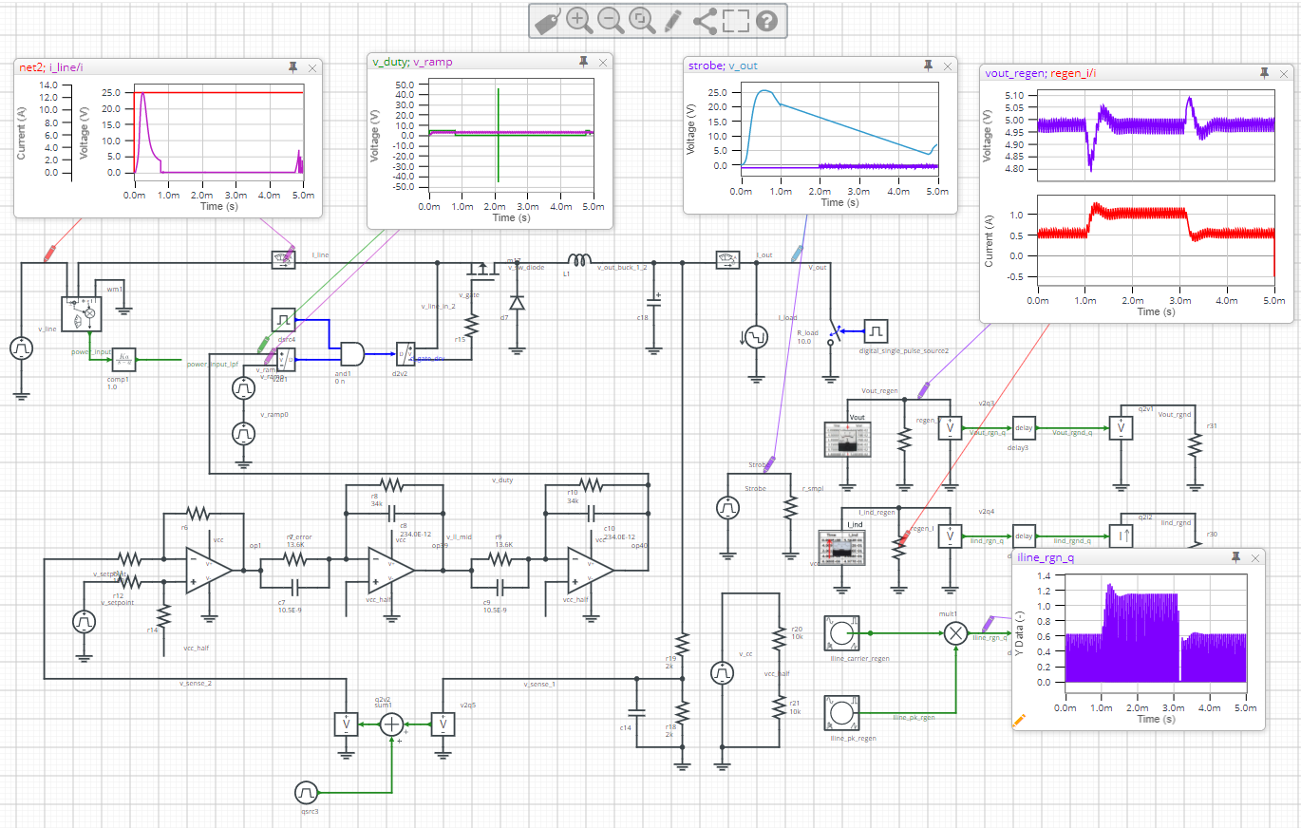Image resolution: width=1301 pixels, height=828 pixels.
Task: Click the share icon in toolbar
Action: tap(705, 21)
